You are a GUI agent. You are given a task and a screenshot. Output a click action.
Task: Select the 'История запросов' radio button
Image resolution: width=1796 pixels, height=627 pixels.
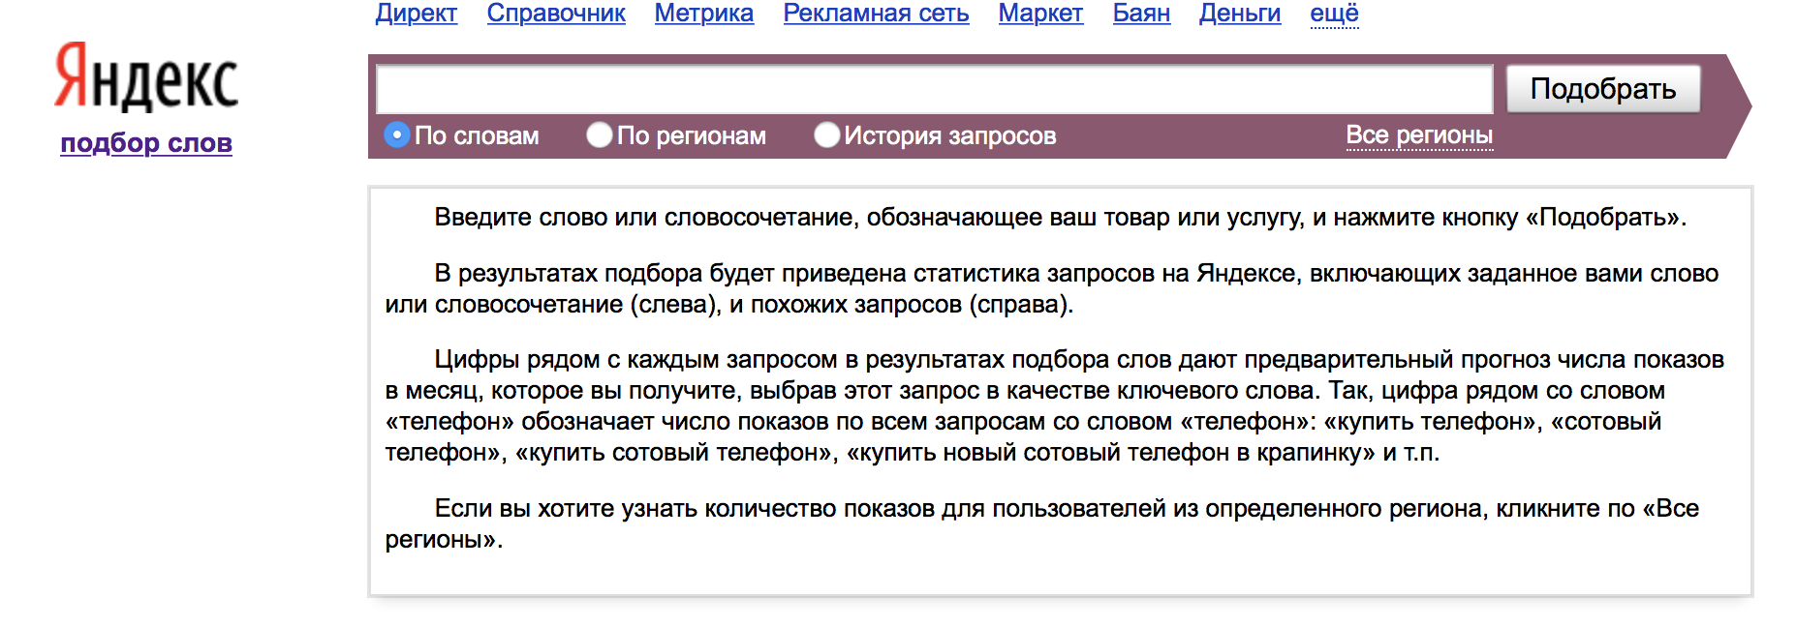[x=826, y=135]
